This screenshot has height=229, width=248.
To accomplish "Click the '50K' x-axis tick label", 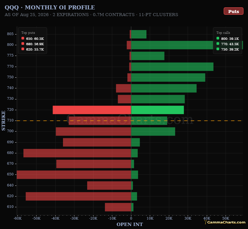I will tap(226, 218).
